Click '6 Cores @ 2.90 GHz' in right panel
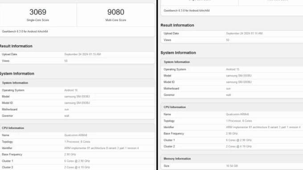This screenshot has width=303, height=170. point(239,140)
